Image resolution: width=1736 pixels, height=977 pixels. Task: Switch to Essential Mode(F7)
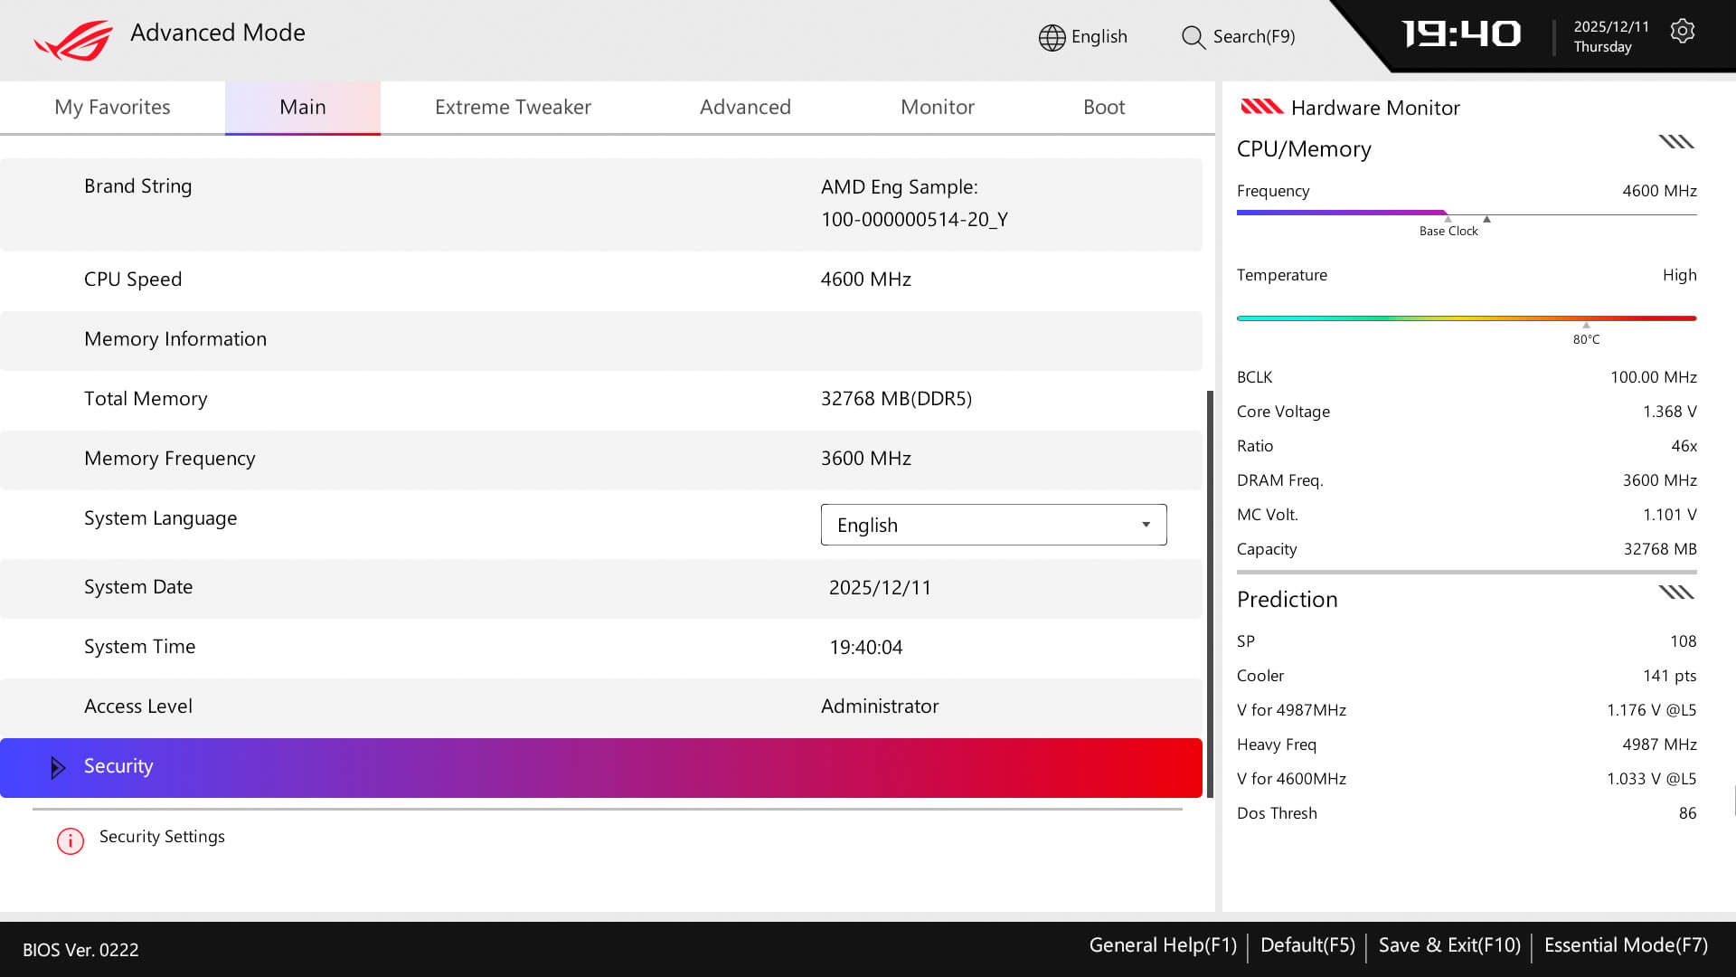click(x=1625, y=945)
